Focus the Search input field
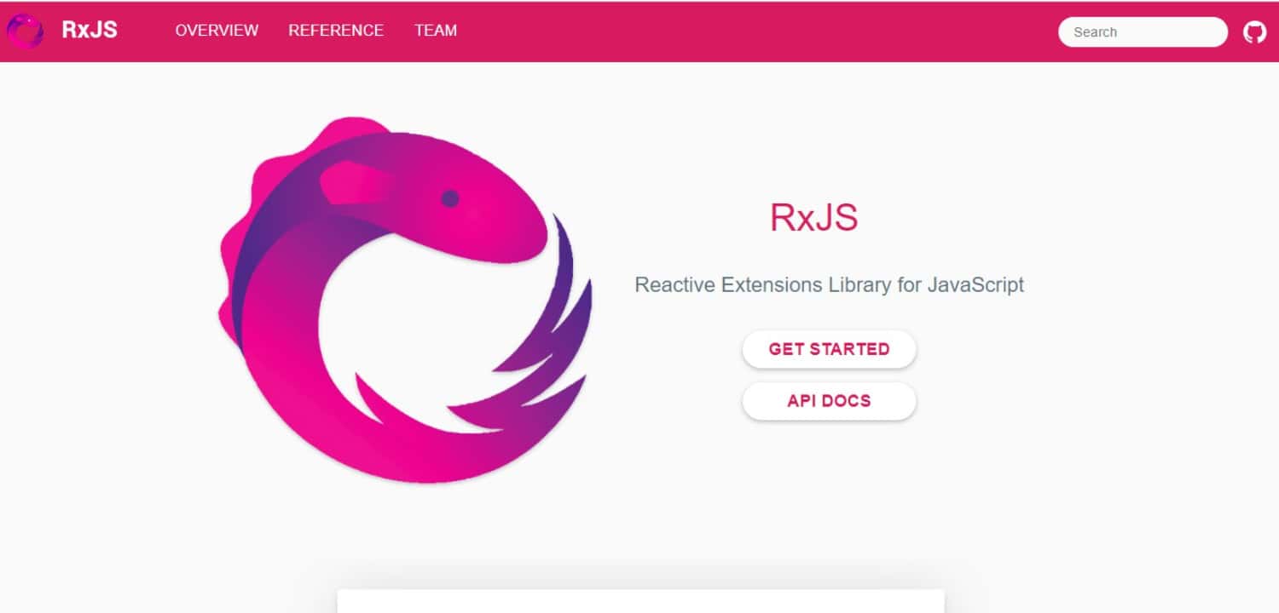Image resolution: width=1279 pixels, height=613 pixels. [1143, 32]
